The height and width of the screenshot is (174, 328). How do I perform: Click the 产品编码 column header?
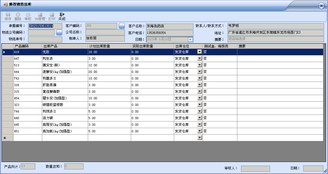[x=28, y=46]
